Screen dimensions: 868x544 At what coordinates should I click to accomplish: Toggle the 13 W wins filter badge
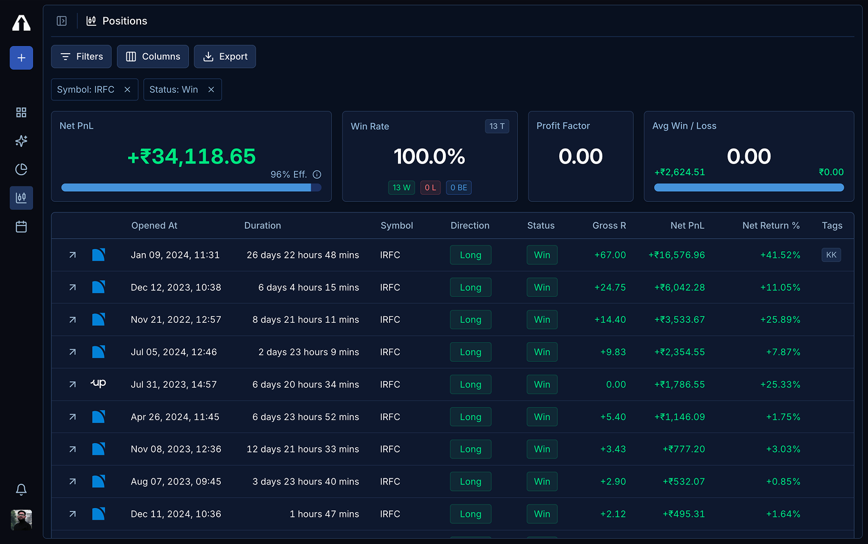click(x=402, y=187)
